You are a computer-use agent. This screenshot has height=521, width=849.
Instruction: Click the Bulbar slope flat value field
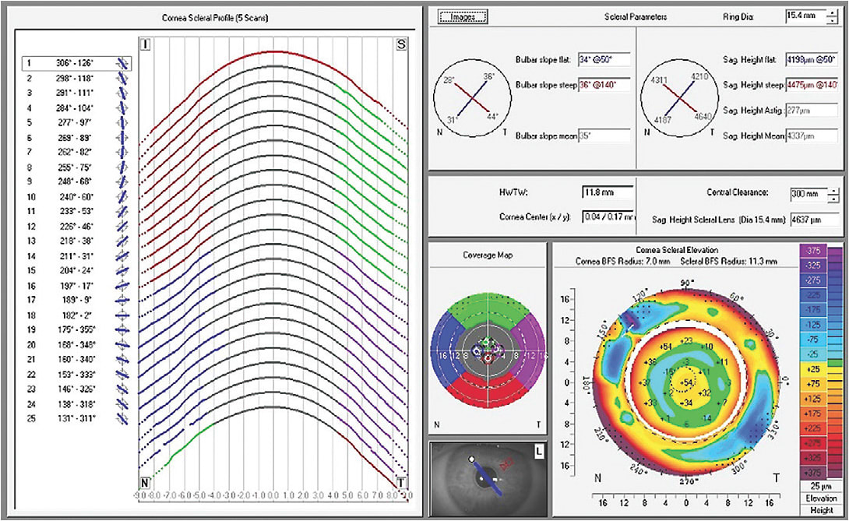pyautogui.click(x=604, y=59)
